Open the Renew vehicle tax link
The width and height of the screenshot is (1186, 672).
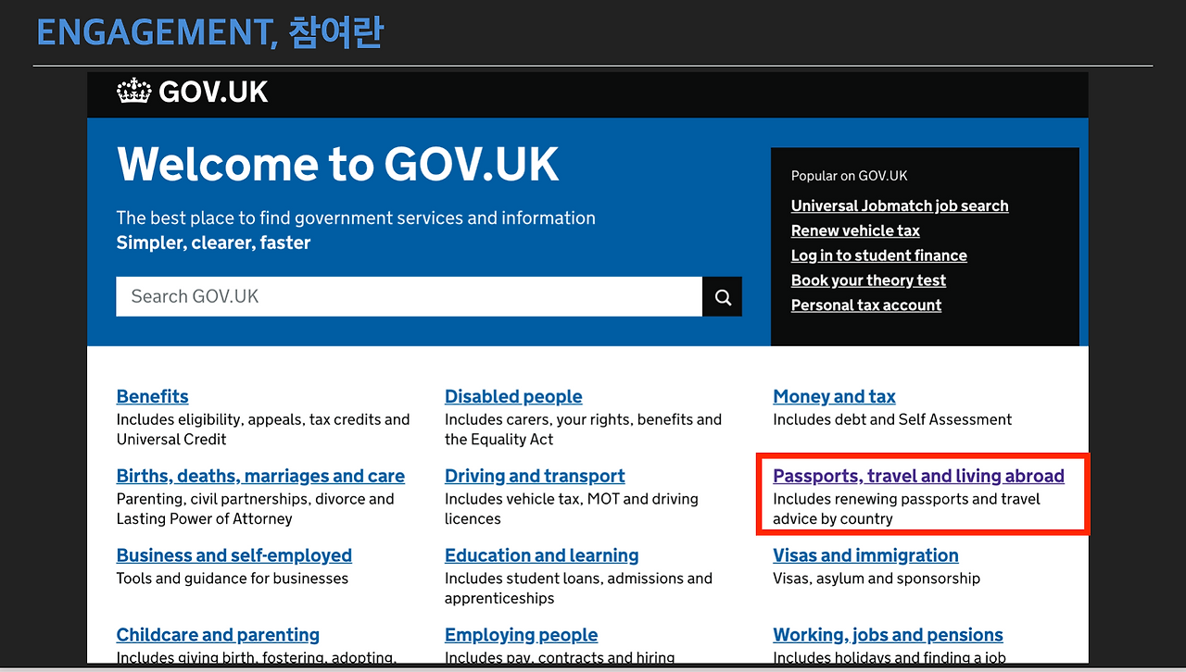point(855,230)
